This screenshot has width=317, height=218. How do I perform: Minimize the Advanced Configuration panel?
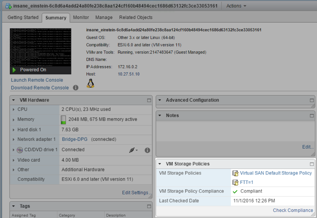coord(312,100)
